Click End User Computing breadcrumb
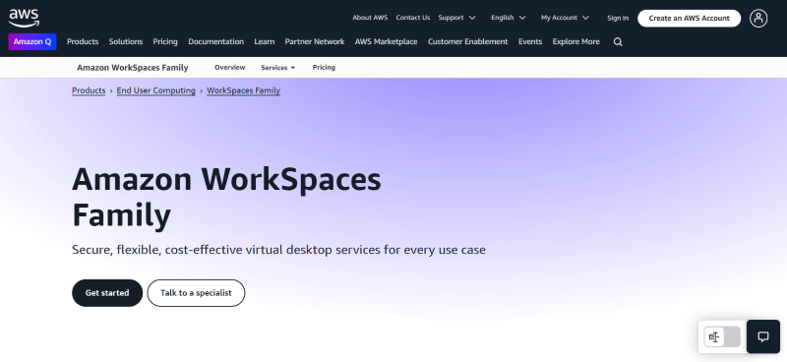787x362 pixels. click(156, 90)
